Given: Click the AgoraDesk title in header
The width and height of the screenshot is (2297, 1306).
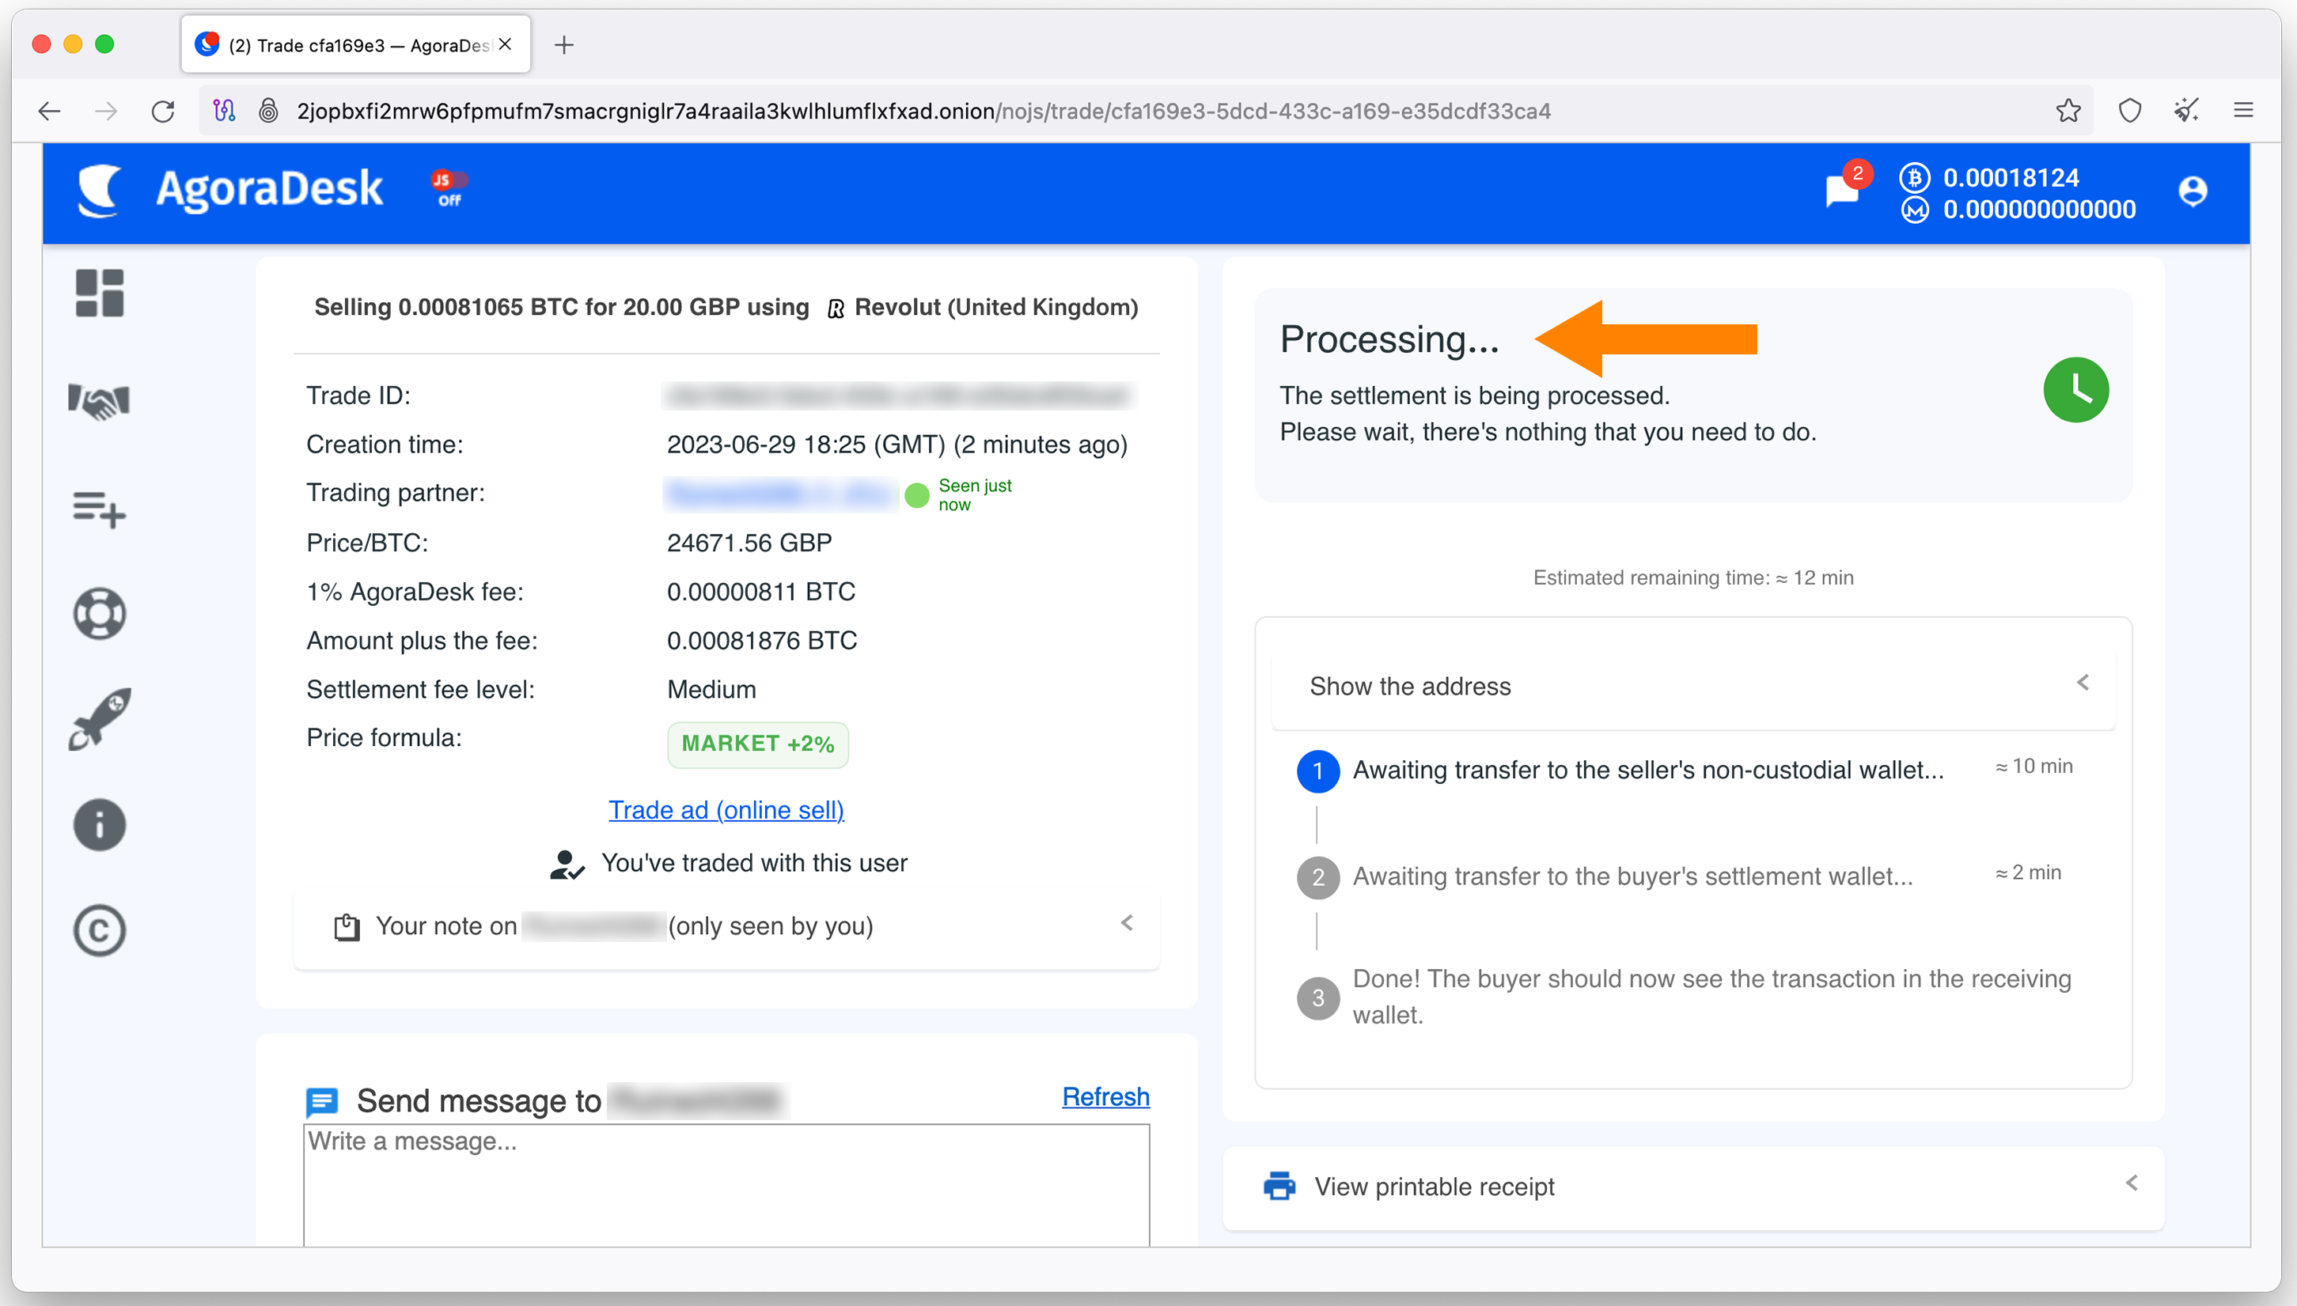Looking at the screenshot, I should (x=269, y=189).
